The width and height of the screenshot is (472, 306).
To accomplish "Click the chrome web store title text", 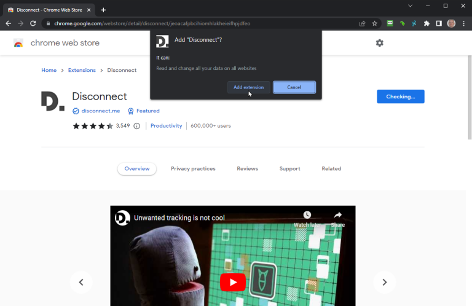I will point(65,43).
